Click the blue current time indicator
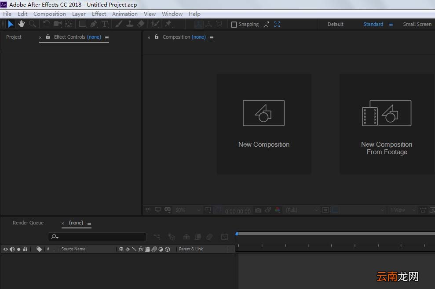 [237, 234]
